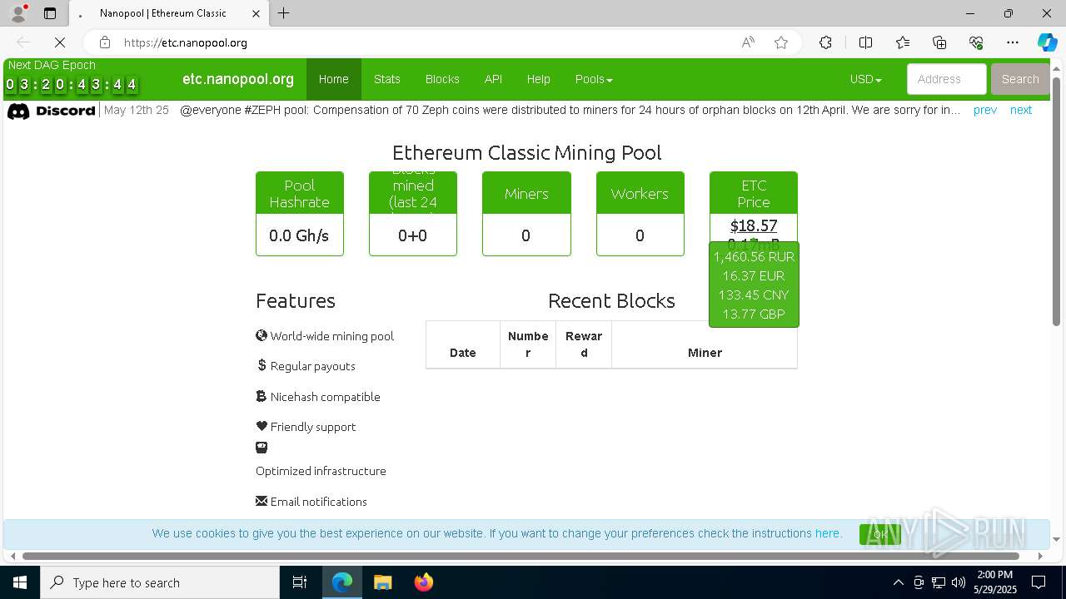
Task: Click the taskbar search box
Action: (160, 582)
